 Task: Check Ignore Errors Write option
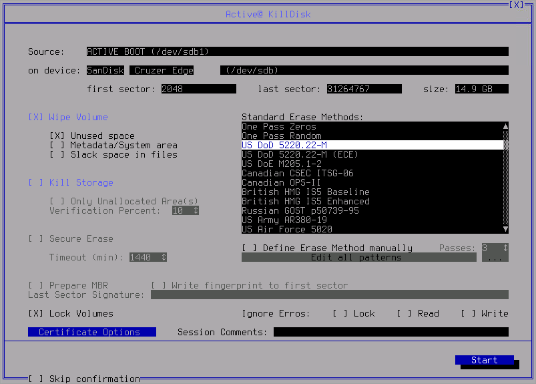pos(468,313)
